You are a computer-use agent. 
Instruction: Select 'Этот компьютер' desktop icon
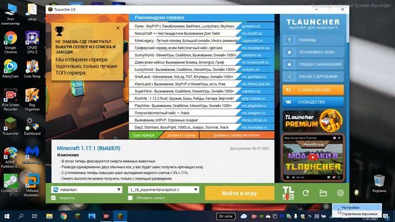[10, 14]
